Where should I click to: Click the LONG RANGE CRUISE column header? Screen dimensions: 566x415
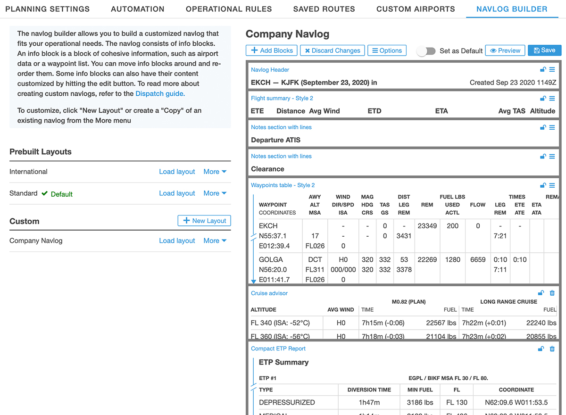[508, 302]
